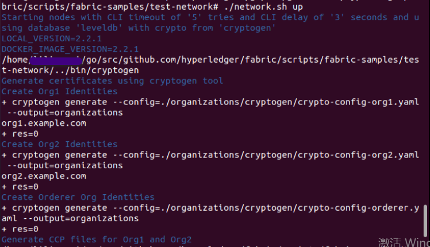Click the org2.example.com output line

tap(44, 176)
